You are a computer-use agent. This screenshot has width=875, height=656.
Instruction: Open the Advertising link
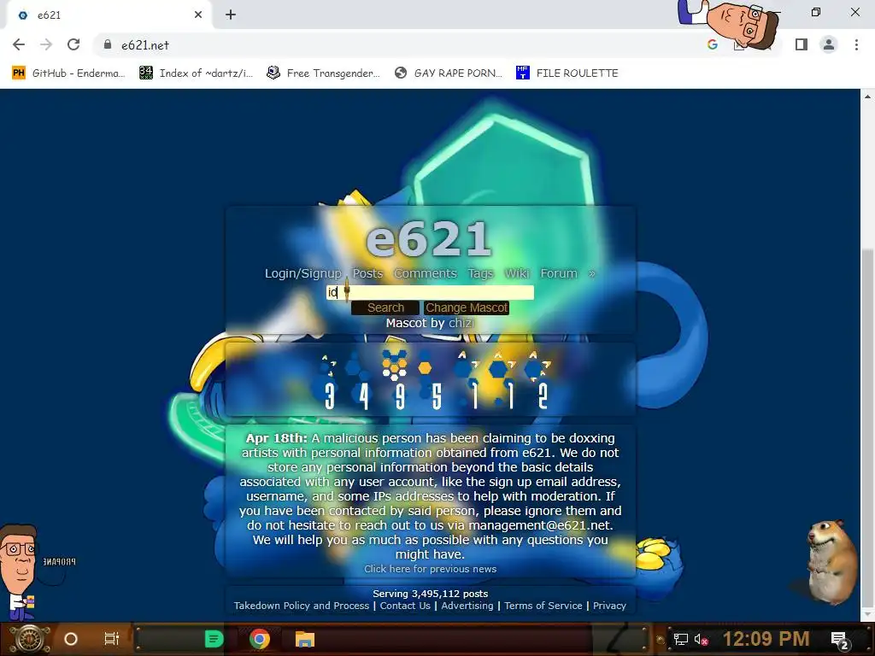click(x=467, y=606)
